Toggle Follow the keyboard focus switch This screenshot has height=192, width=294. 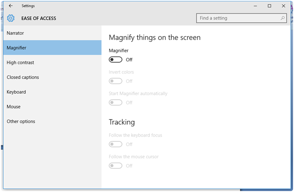point(116,144)
